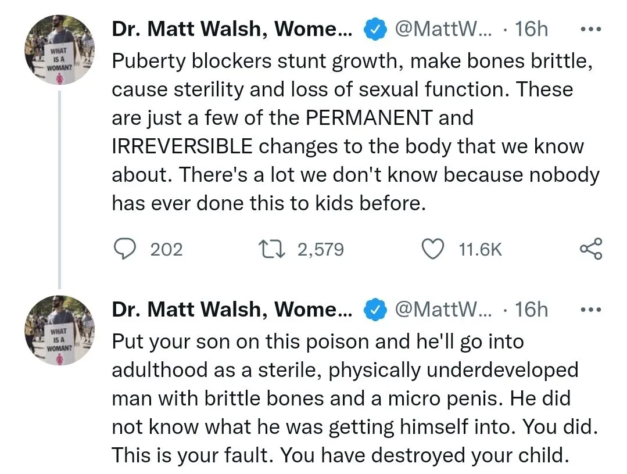Open the profile picture on the first tweet

(59, 50)
